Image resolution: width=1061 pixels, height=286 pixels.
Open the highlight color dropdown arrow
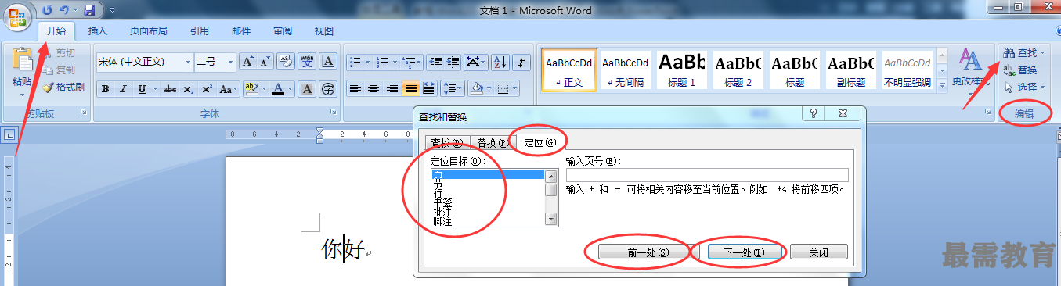point(264,89)
